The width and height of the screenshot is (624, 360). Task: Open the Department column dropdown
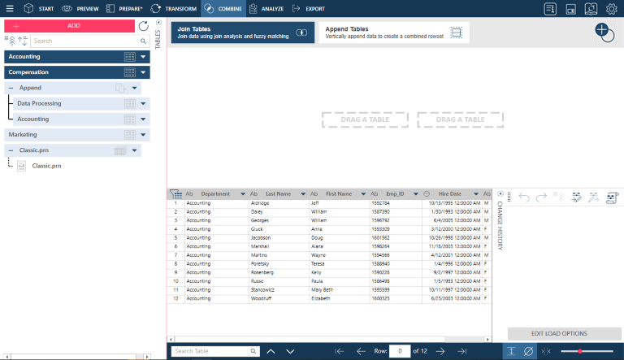[x=243, y=194]
